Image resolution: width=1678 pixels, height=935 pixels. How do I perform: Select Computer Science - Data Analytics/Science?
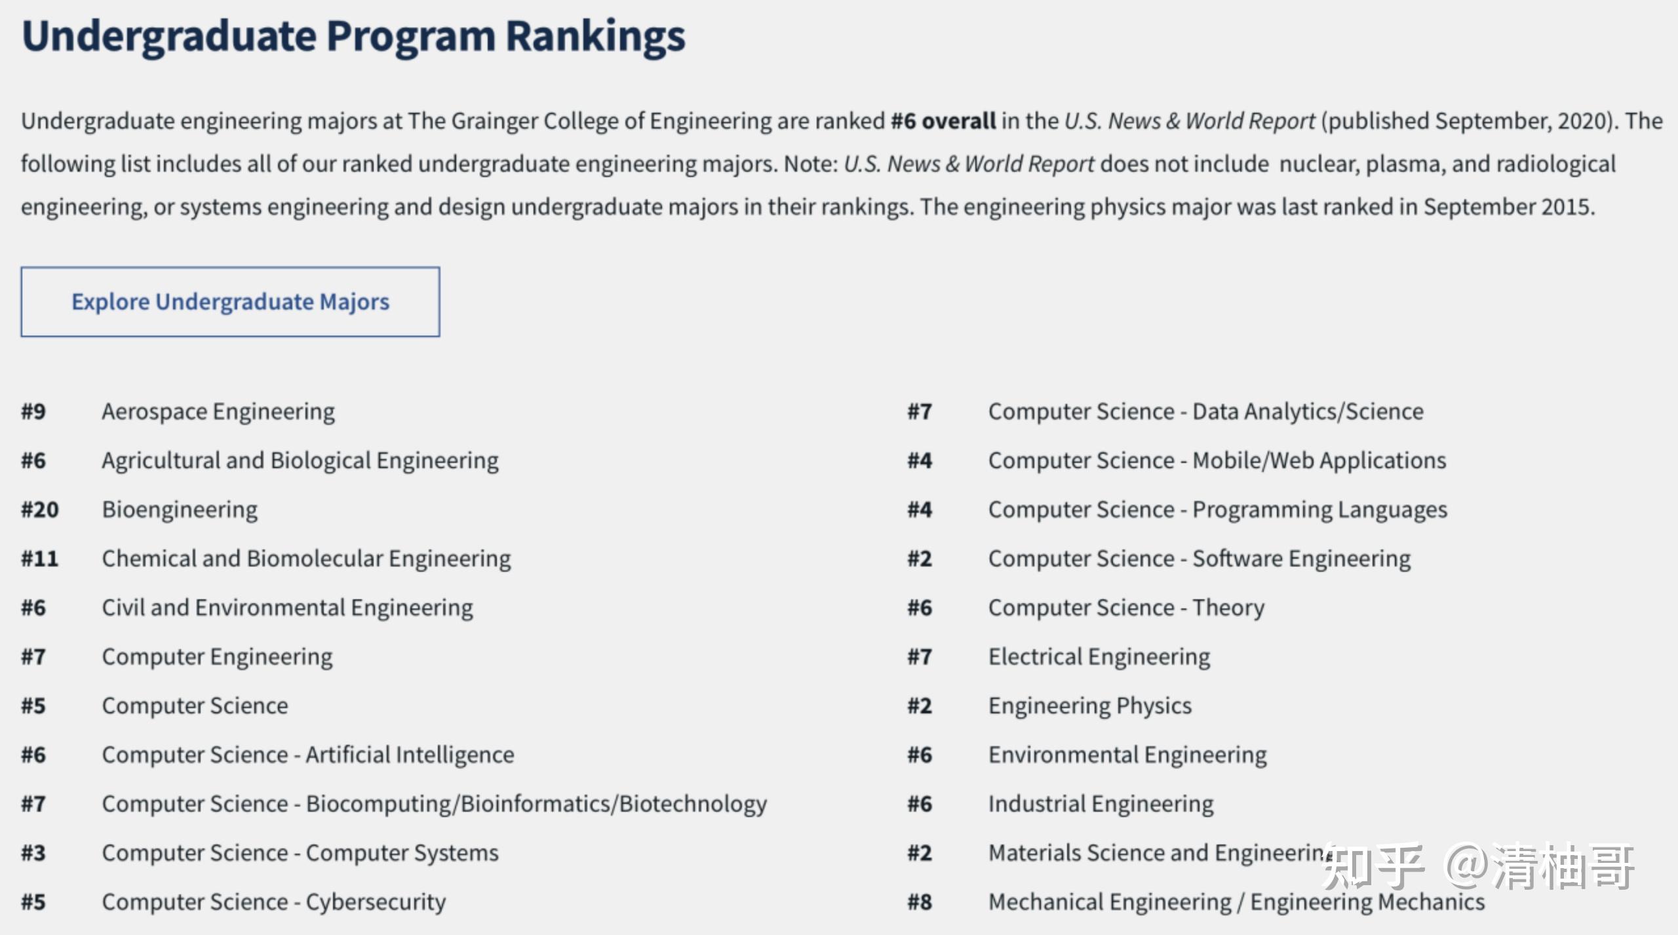pos(1205,412)
